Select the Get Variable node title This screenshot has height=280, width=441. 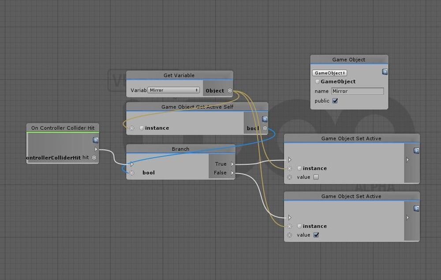tap(179, 75)
